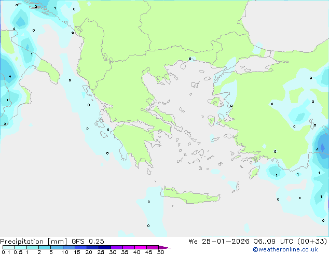Click the map value '3' at the eastern edge
Image resolution: width=329 pixels, height=254 pixels.
tap(317, 149)
